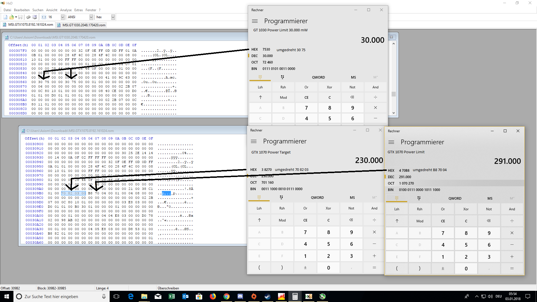Screen dimensions: 537x302
Task: Click the Windows search box
Action: point(62,296)
